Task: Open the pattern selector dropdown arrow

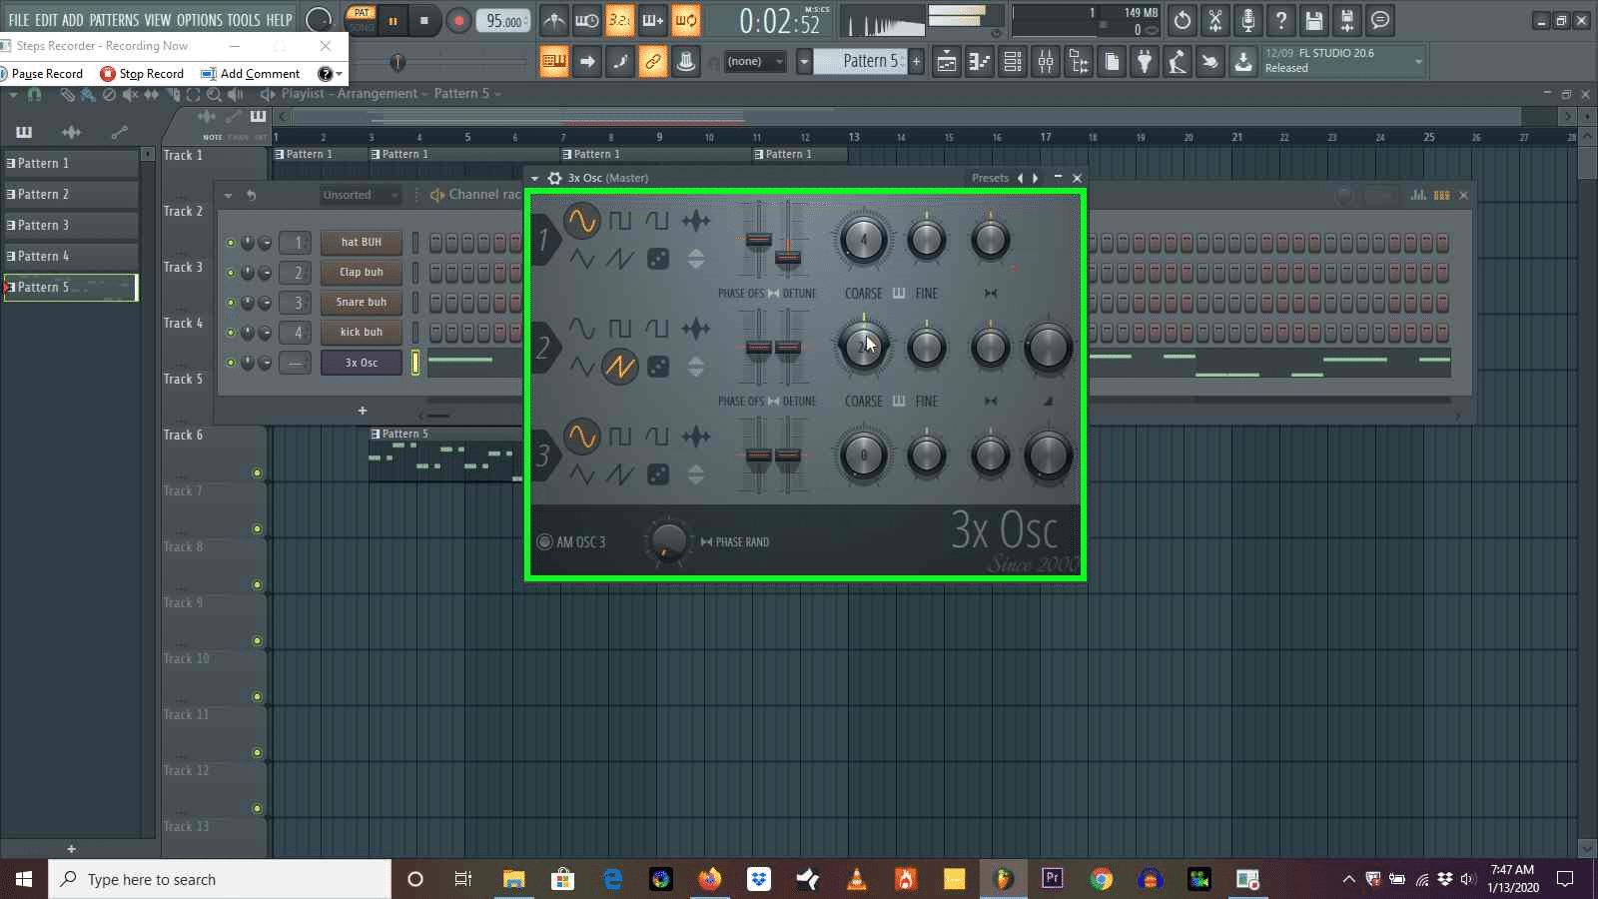Action: pyautogui.click(x=804, y=62)
